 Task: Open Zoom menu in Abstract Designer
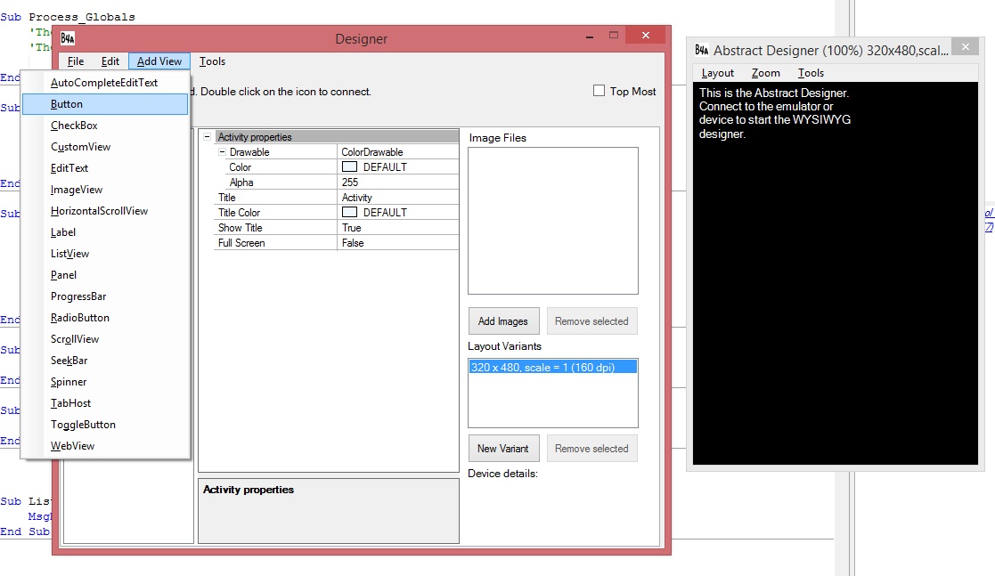click(x=765, y=73)
